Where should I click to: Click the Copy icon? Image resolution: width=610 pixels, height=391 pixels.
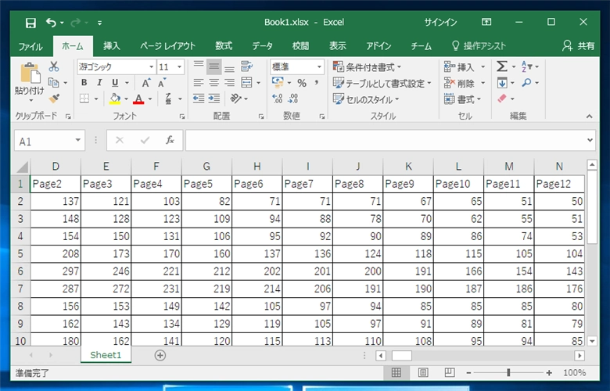click(53, 82)
